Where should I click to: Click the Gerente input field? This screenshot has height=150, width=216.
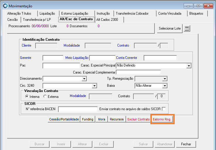53,58
